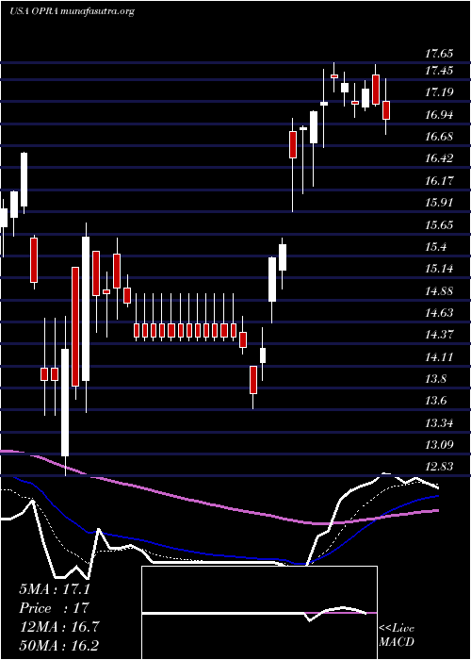Click inside the MACD inset panel
Screen dimensions: 471x660
(259, 613)
